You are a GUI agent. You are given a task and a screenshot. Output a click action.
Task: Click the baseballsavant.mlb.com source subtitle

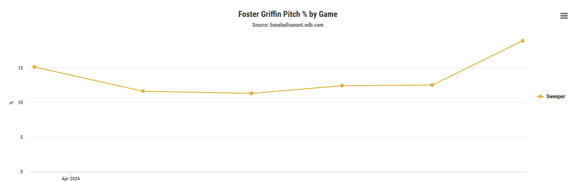click(x=288, y=25)
